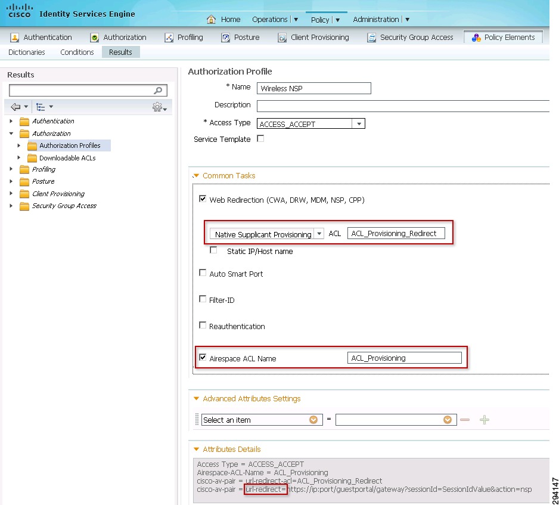Go to Home page link
Image resolution: width=559 pixels, height=505 pixels.
pyautogui.click(x=231, y=19)
